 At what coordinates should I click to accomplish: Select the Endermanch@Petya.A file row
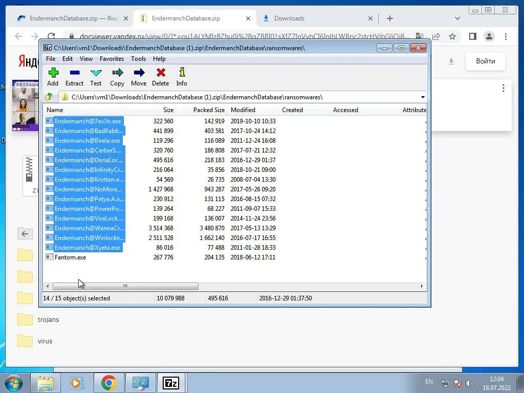89,199
